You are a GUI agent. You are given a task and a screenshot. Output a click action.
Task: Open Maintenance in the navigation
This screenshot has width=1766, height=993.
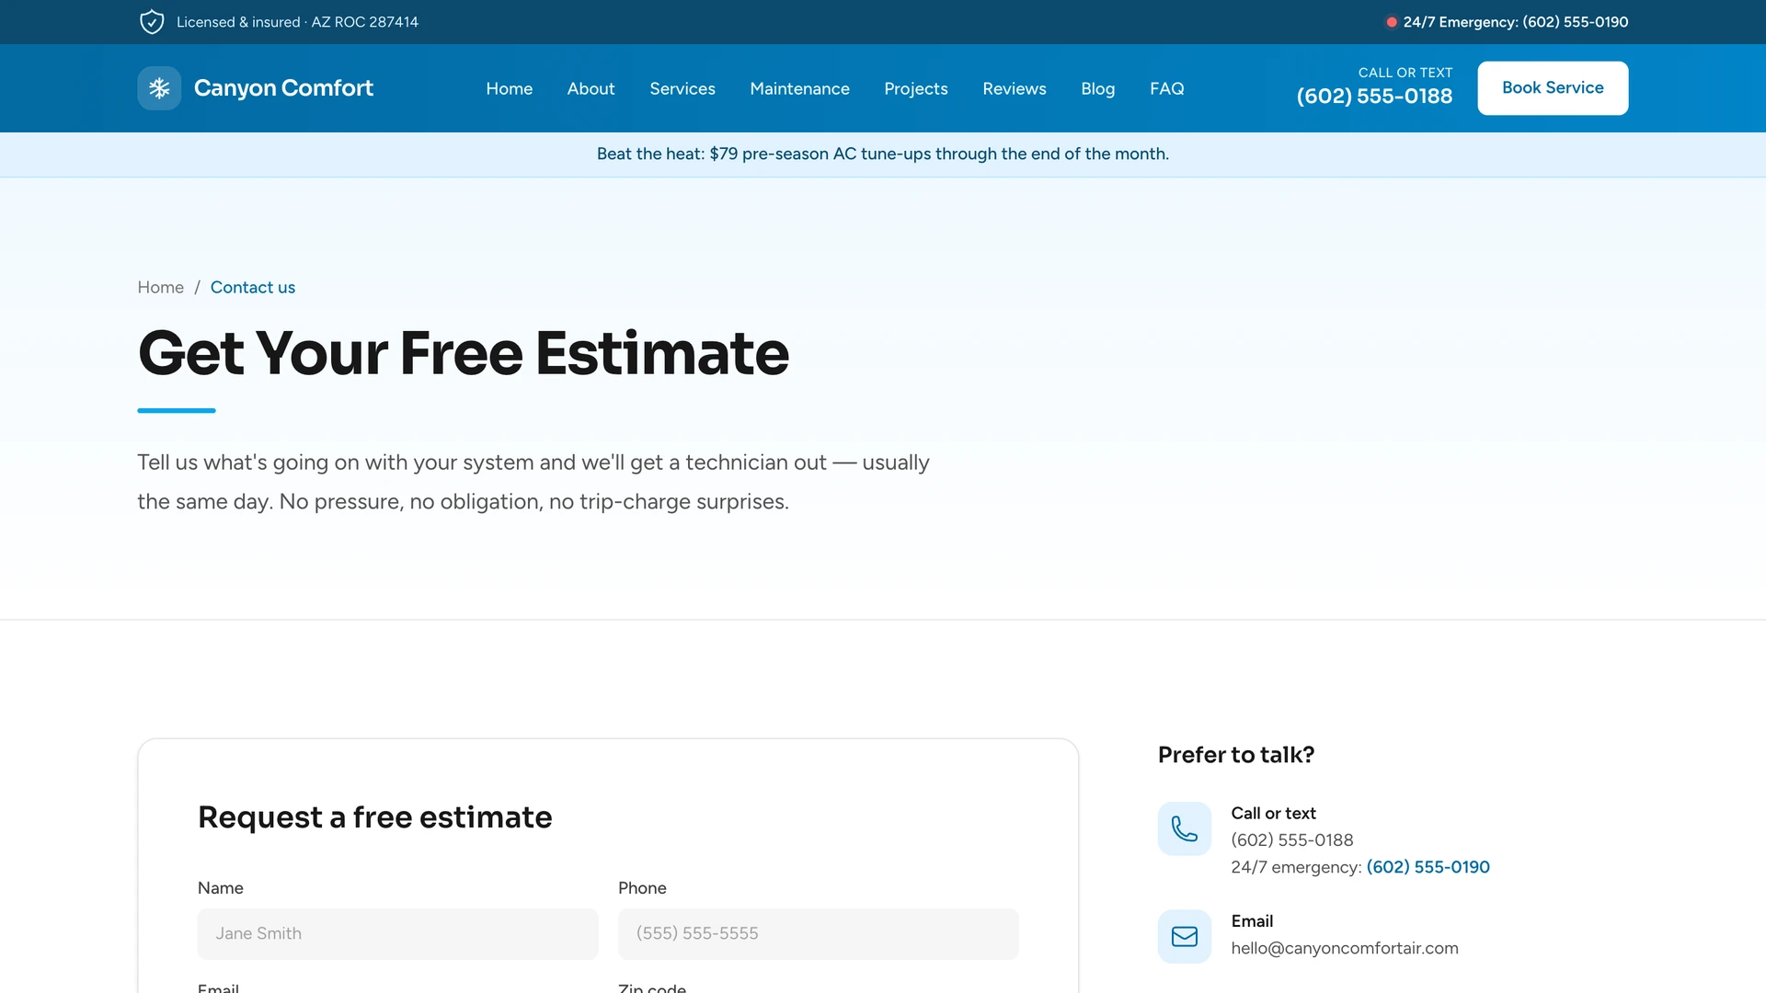click(799, 88)
